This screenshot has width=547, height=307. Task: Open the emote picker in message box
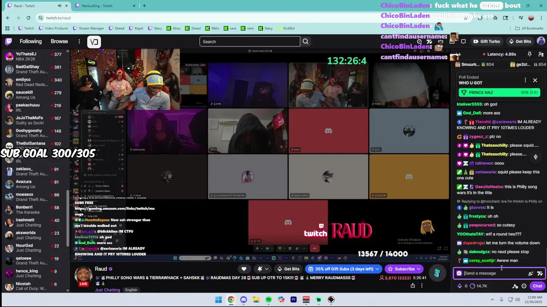tap(540, 273)
